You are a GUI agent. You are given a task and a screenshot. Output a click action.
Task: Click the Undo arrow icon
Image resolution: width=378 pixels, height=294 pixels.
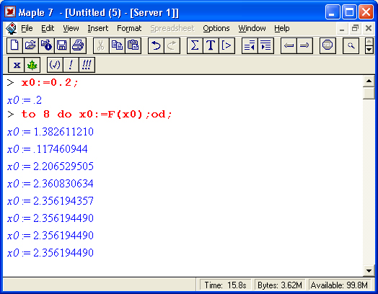tap(156, 45)
